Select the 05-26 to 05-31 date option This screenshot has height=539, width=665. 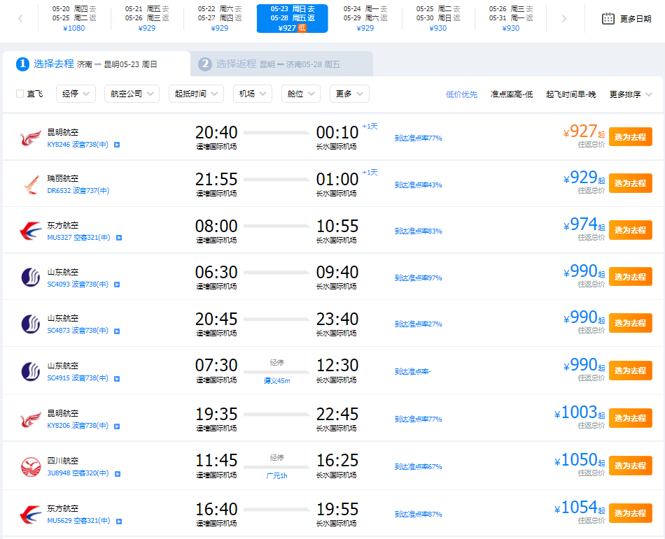click(x=510, y=18)
